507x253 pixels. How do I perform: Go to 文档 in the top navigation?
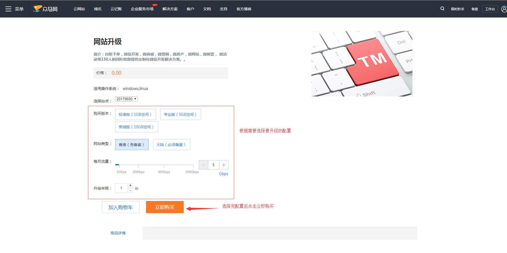pyautogui.click(x=207, y=9)
